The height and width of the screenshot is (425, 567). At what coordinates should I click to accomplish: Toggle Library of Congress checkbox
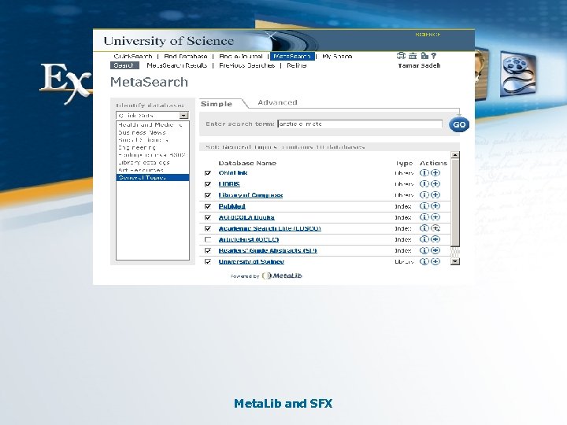(x=208, y=195)
